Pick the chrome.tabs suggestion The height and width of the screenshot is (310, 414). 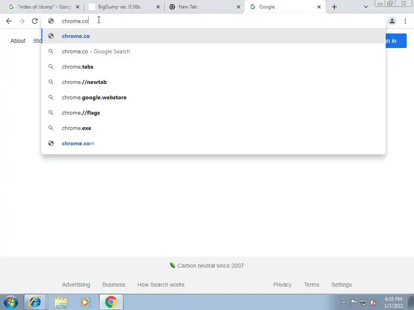(x=213, y=67)
